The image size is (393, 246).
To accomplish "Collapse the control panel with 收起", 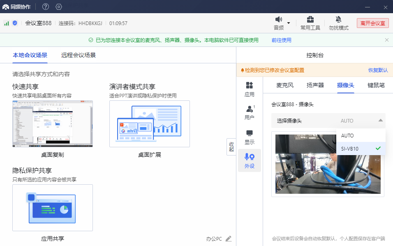I will point(231,147).
